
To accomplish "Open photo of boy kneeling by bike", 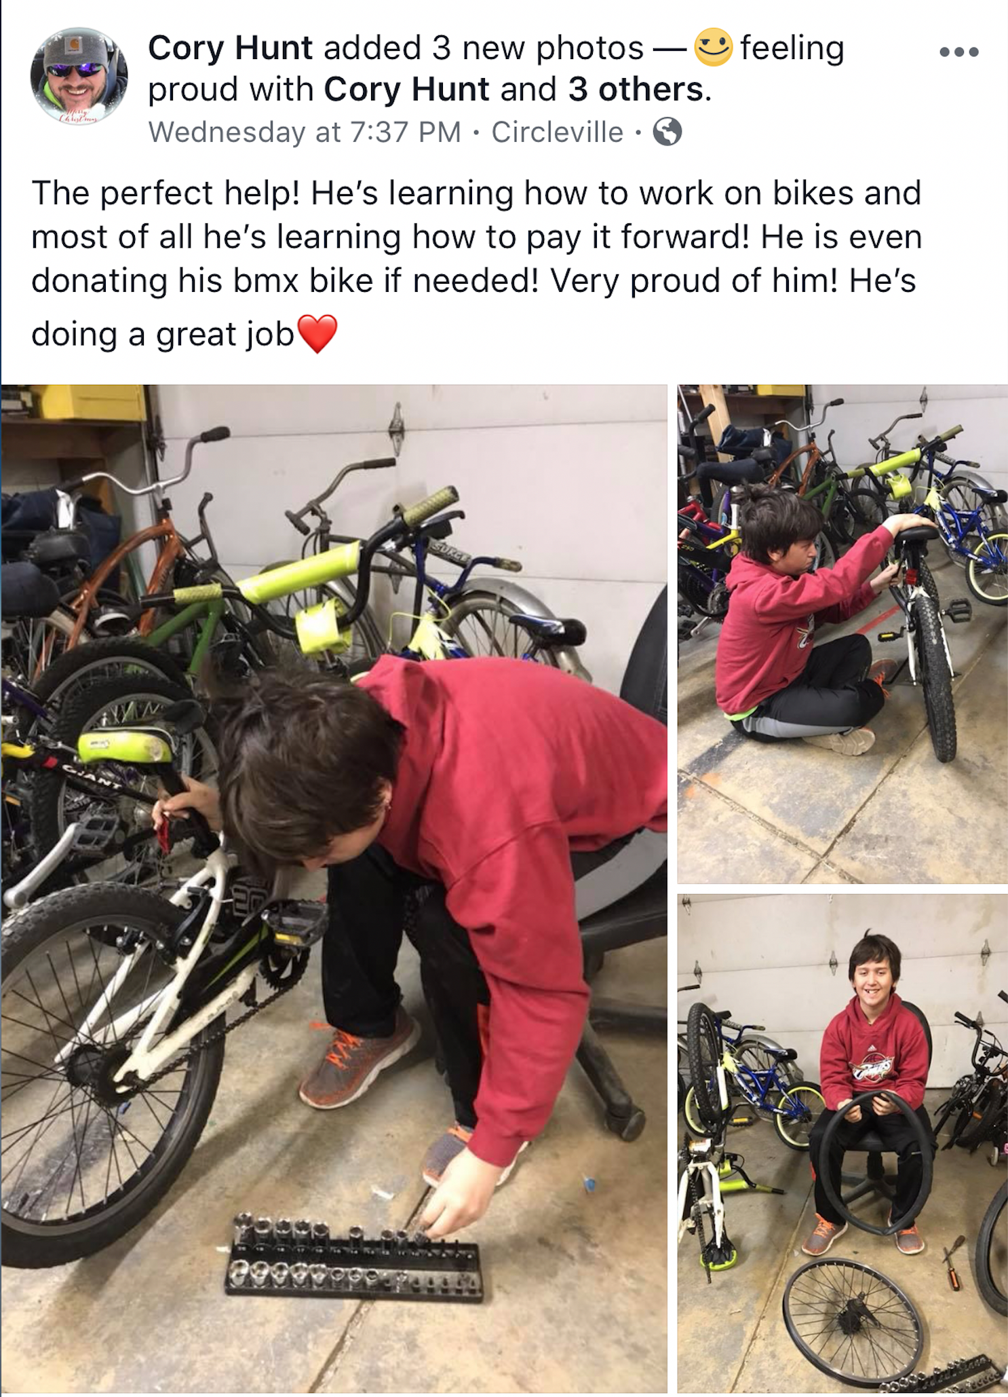I will click(x=842, y=634).
